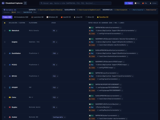Copy the Dolphin Windows ScreenShots path
Image resolution: width=160 pixels, height=120 pixels.
click(x=137, y=39)
